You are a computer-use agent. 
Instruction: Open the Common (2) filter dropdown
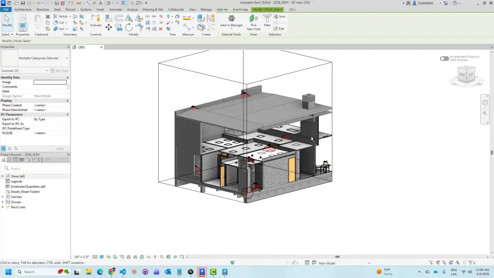(x=25, y=71)
